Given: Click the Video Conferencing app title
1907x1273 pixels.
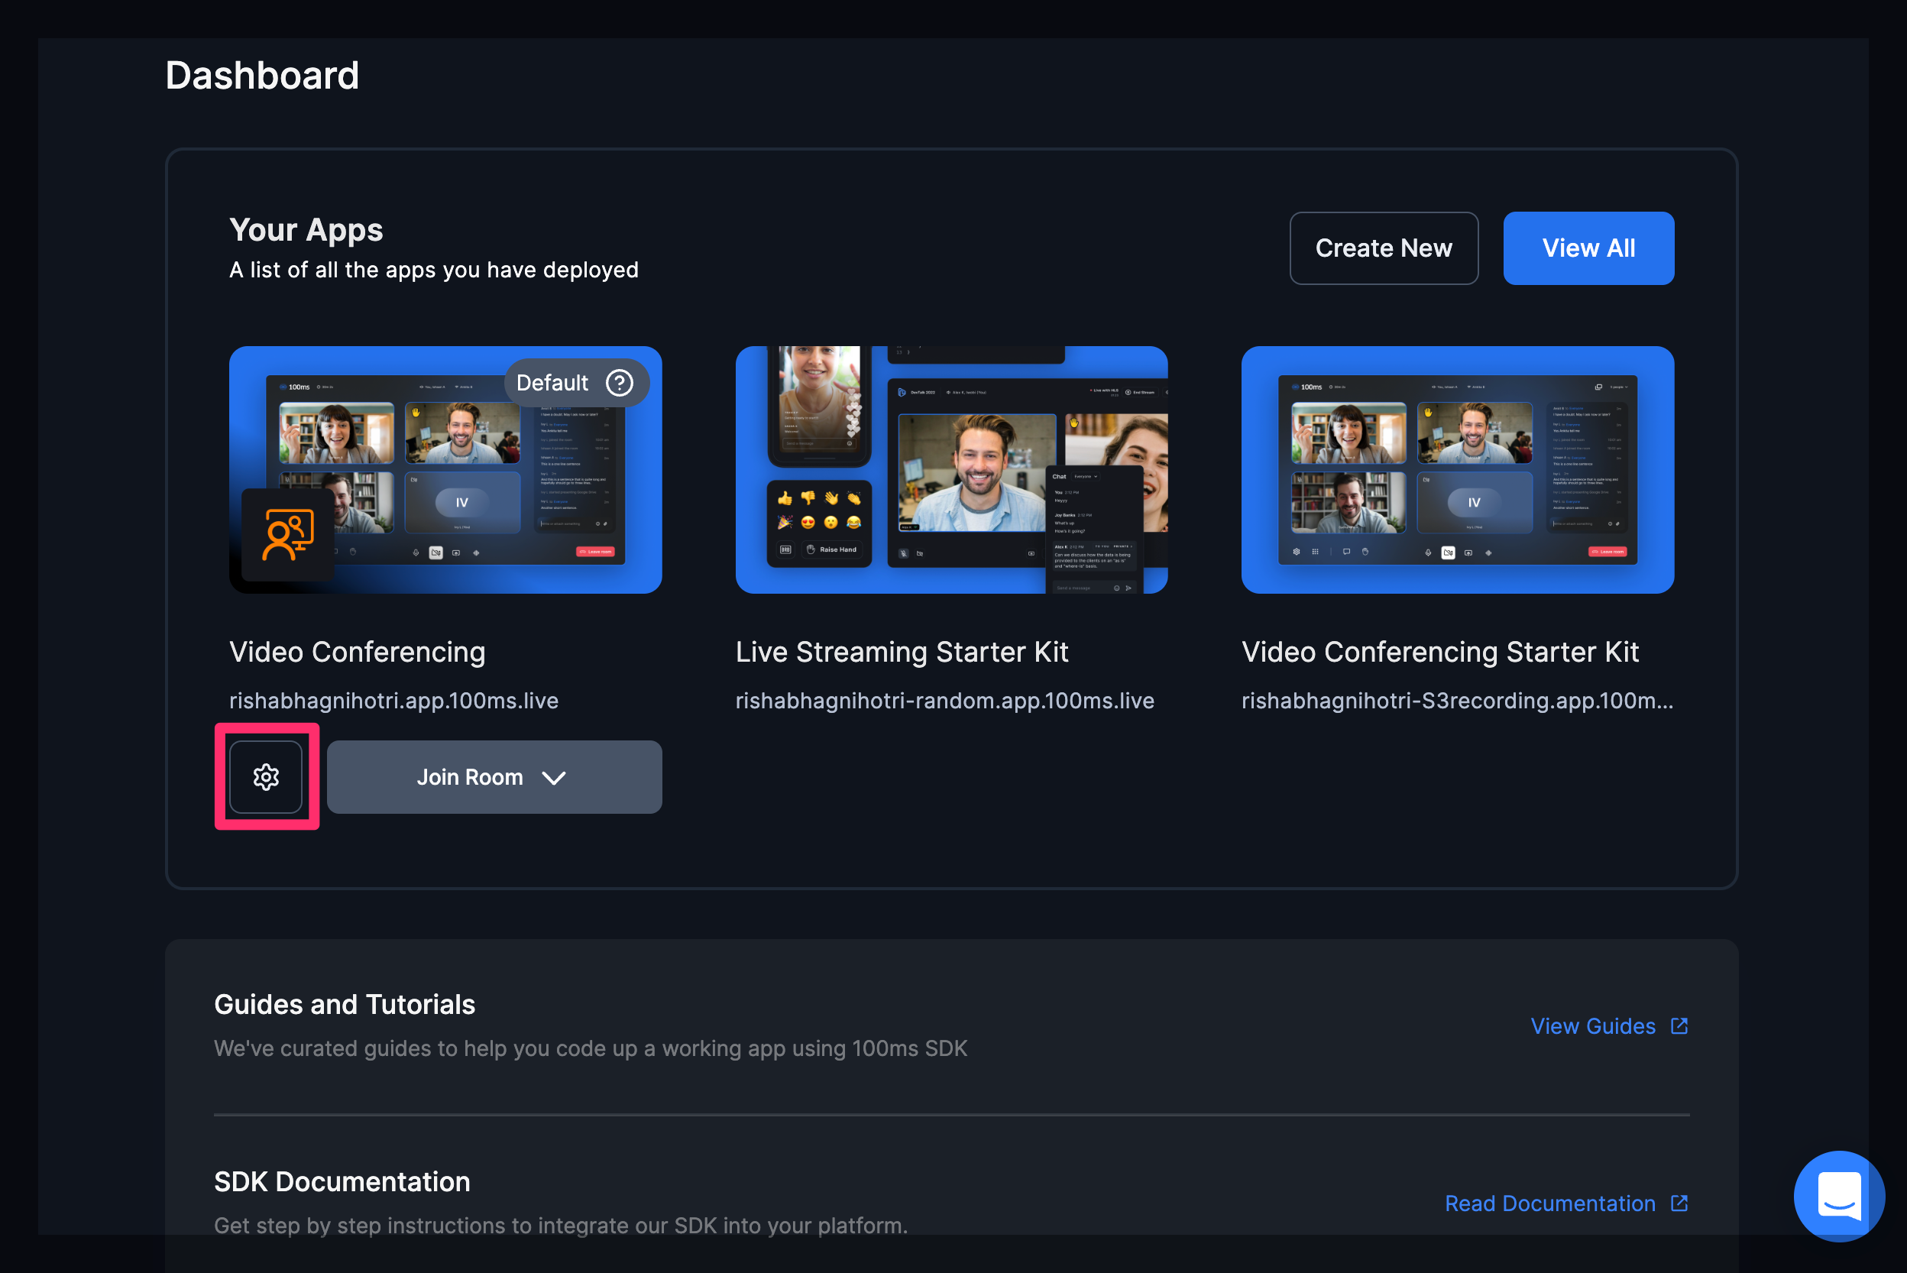Looking at the screenshot, I should click(x=358, y=652).
